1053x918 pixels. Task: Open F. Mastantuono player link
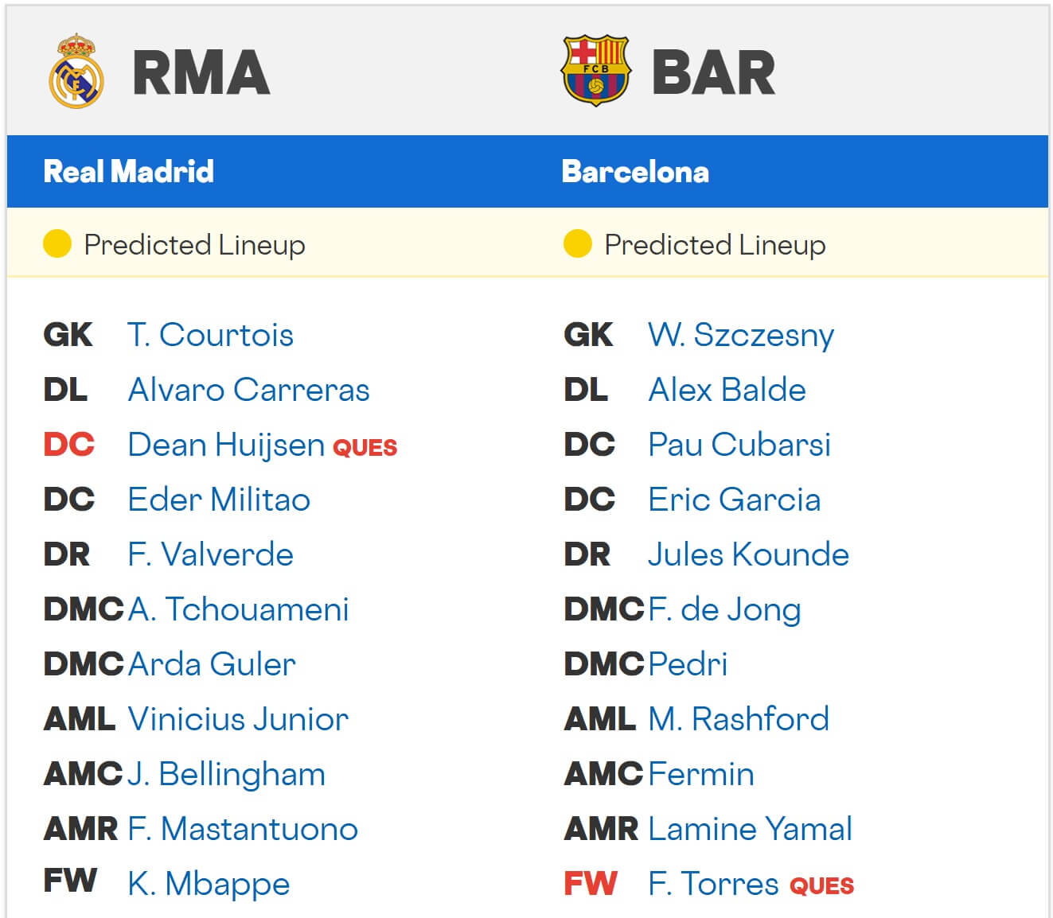[243, 829]
